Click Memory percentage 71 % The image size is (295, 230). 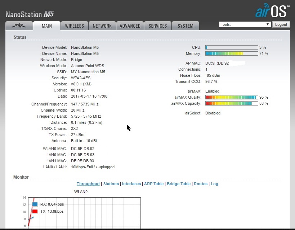coord(264,53)
